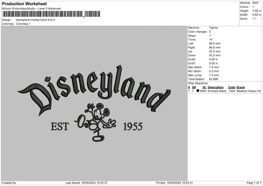Click the EndY value 0.00 in
The width and height of the screenshot is (263, 186).
click(x=213, y=64)
